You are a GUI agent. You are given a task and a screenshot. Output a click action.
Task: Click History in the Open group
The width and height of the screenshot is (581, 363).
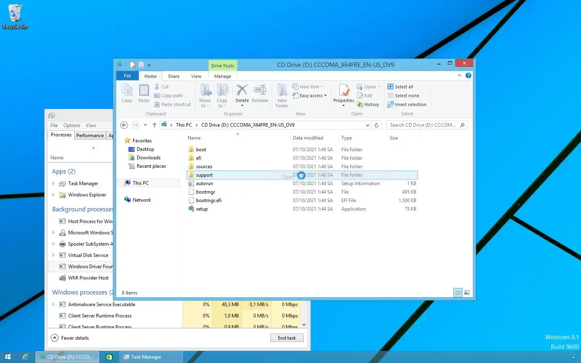368,104
